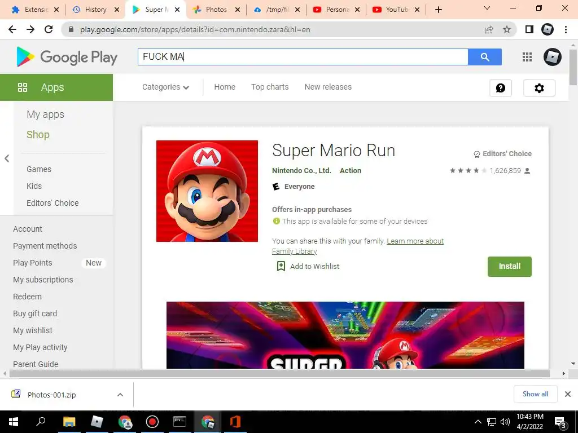This screenshot has width=578, height=433.
Task: Open the settings gear icon
Action: [x=539, y=88]
